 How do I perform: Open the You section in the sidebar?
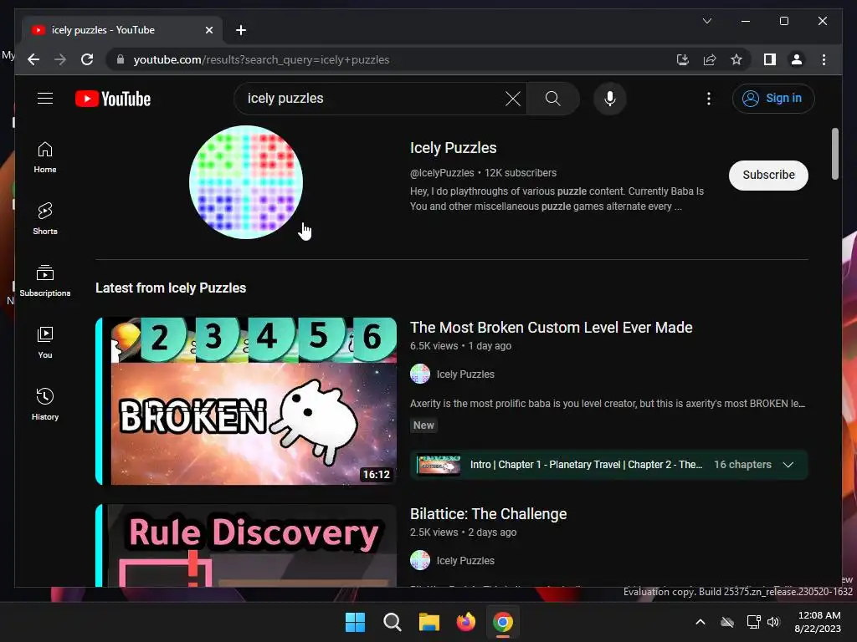[45, 342]
